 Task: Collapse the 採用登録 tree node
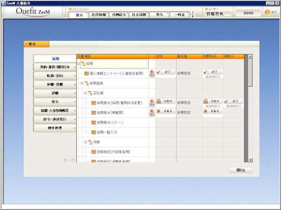tap(82, 83)
